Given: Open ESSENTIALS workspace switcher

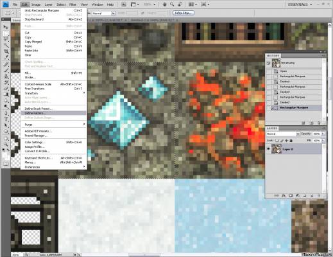Looking at the screenshot, I should coord(300,4).
